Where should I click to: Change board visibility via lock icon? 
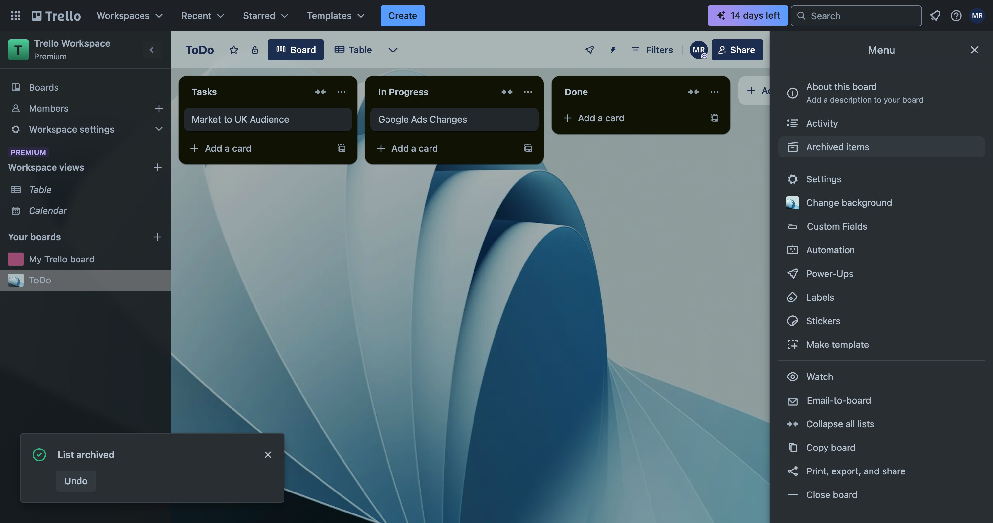click(254, 50)
